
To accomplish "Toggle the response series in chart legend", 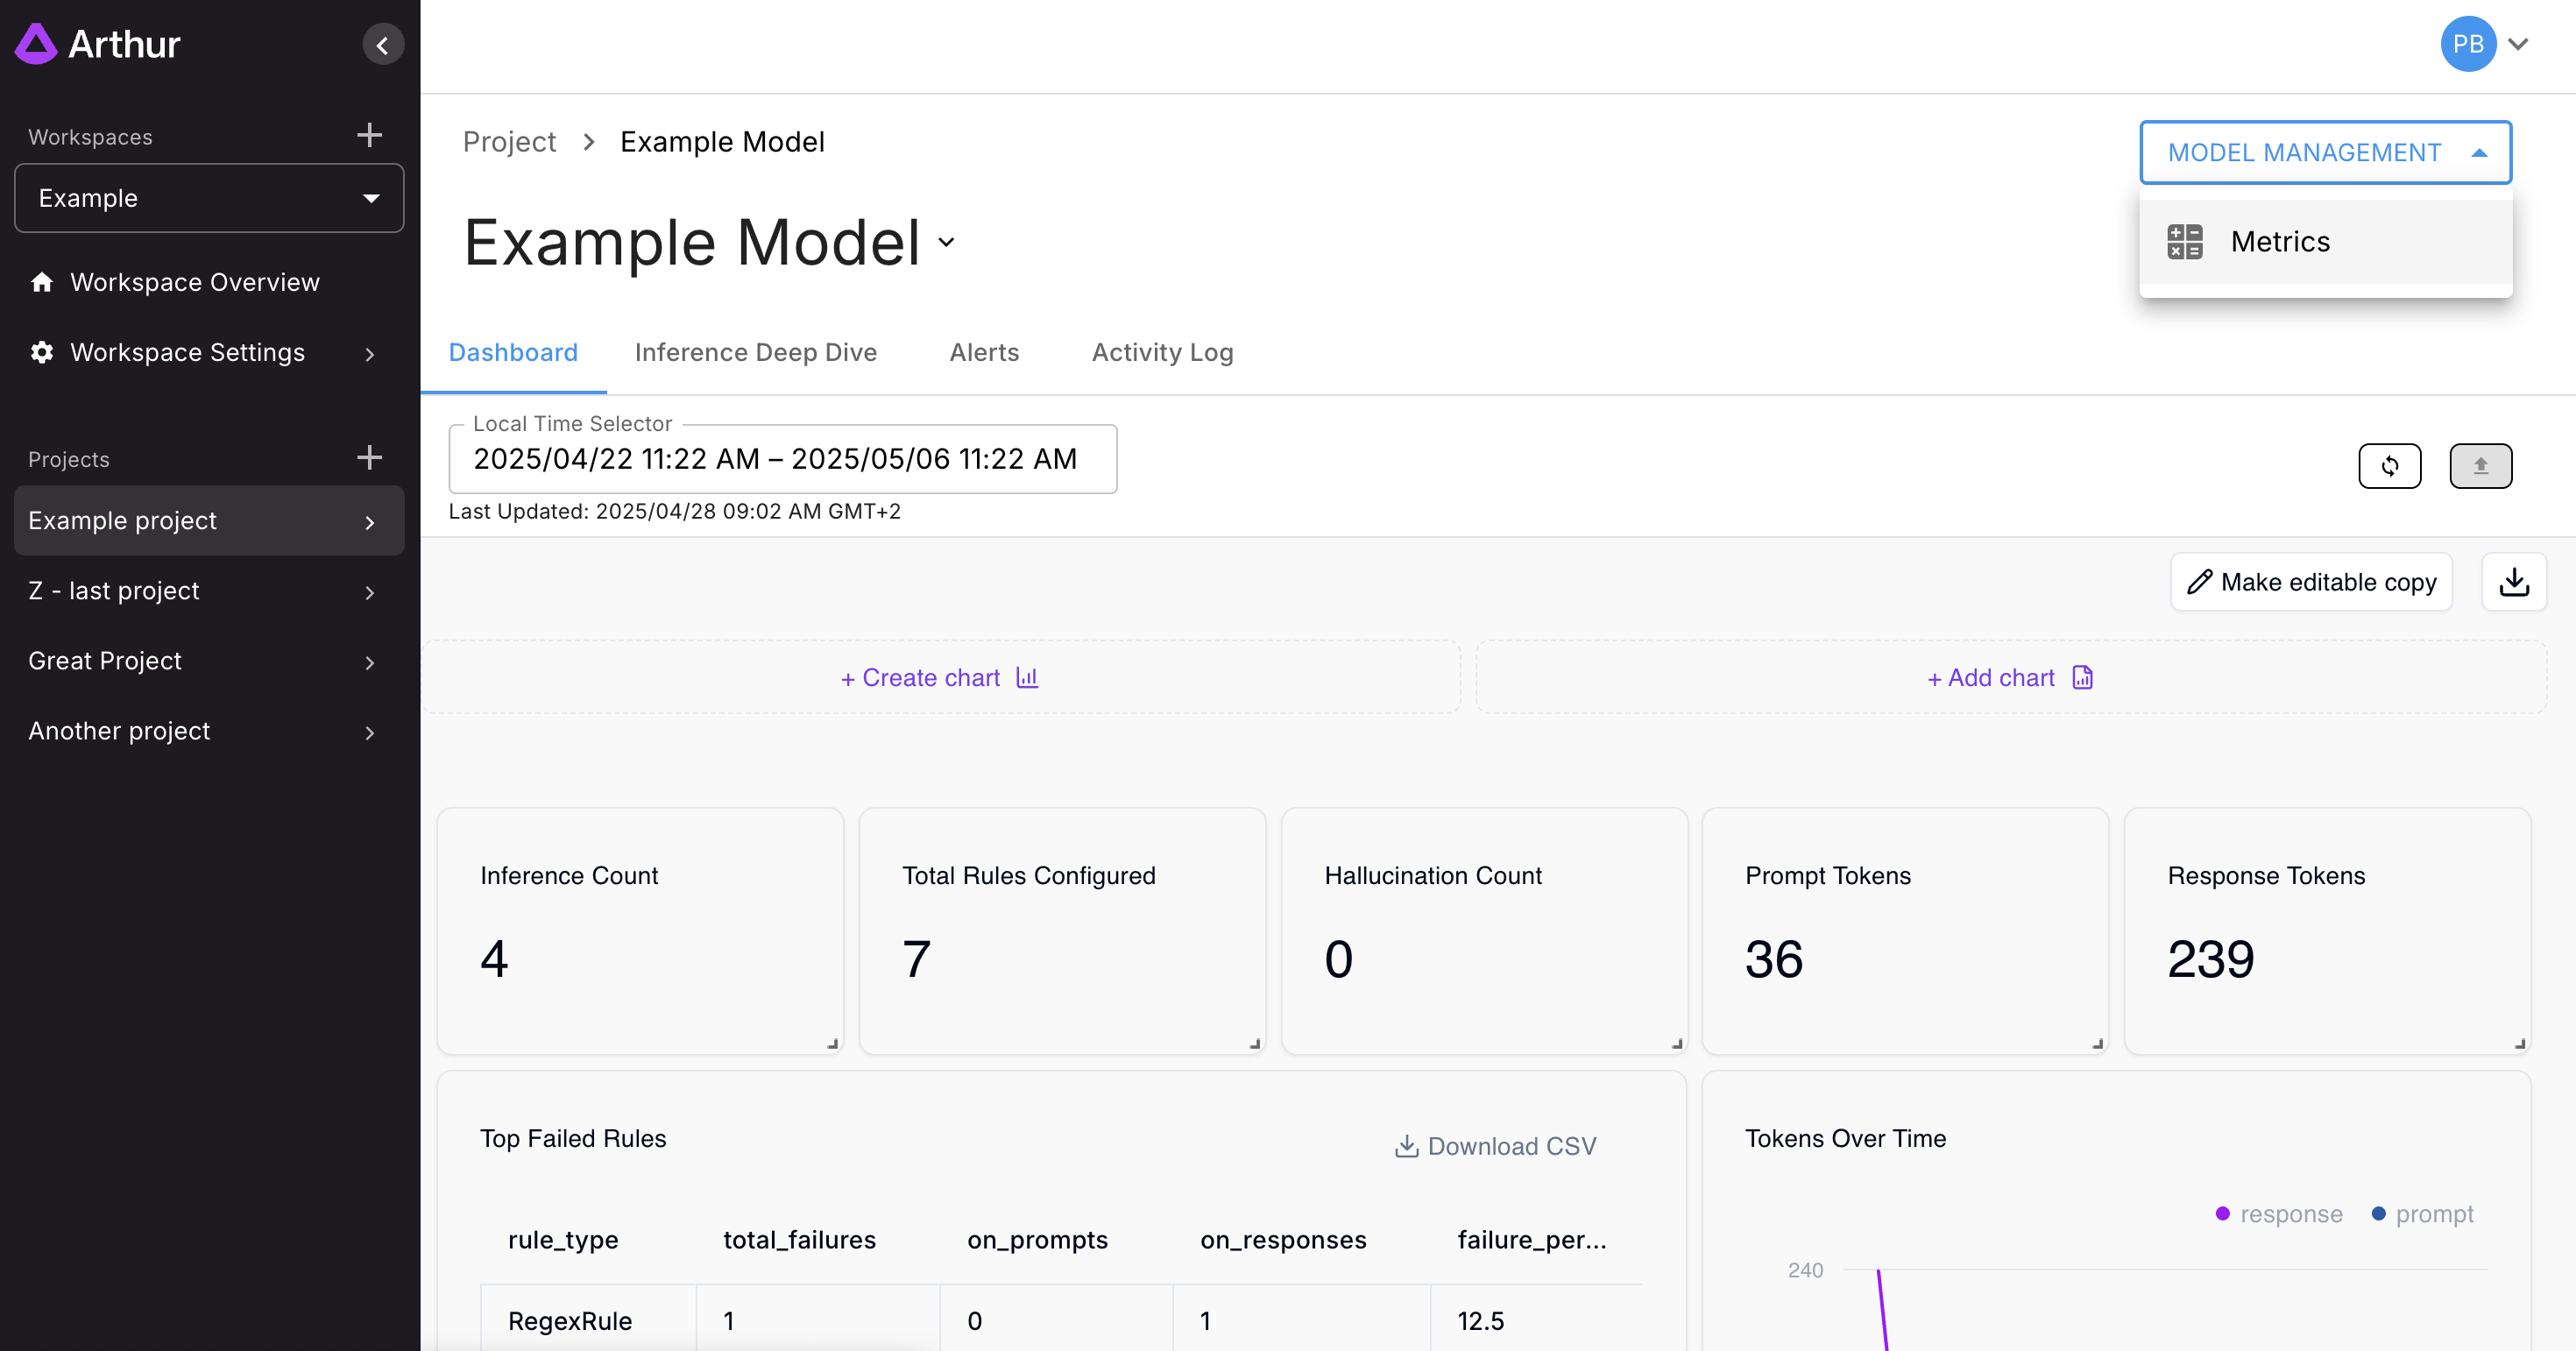I will (2278, 1213).
